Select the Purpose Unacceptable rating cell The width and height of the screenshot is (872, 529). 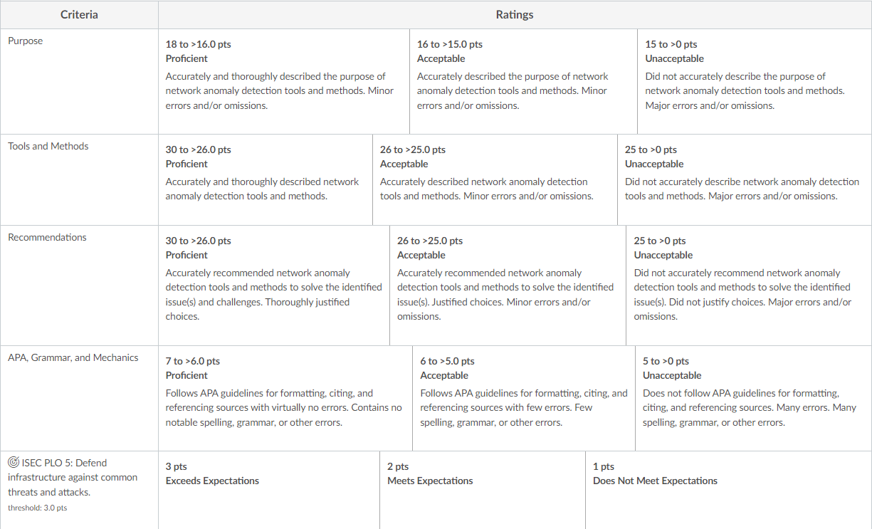[755, 82]
